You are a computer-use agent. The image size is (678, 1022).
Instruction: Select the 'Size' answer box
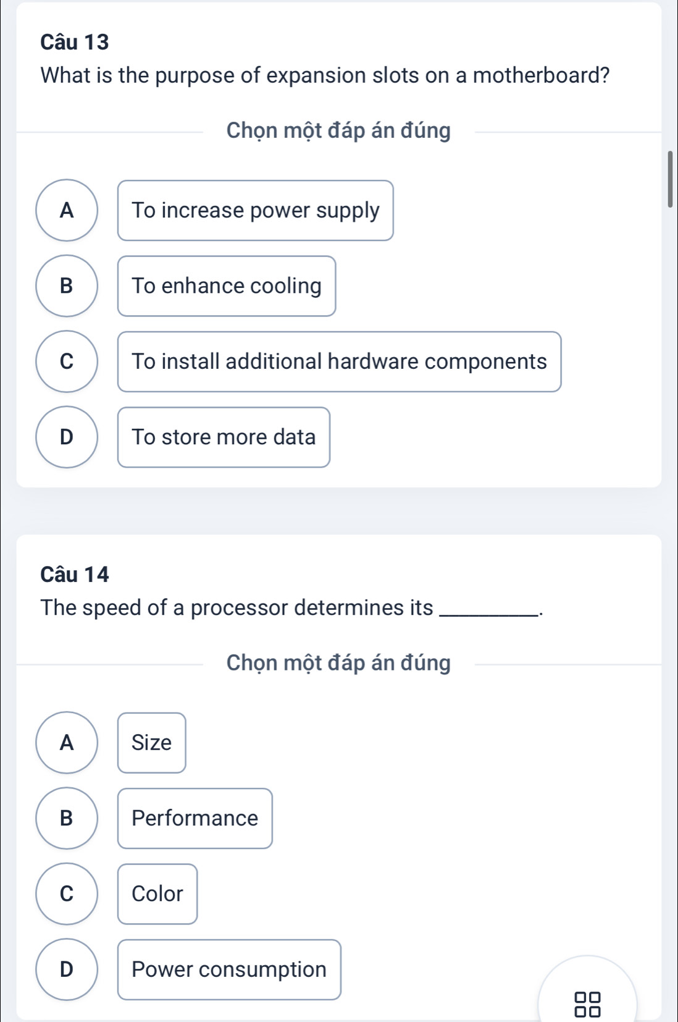click(x=152, y=742)
